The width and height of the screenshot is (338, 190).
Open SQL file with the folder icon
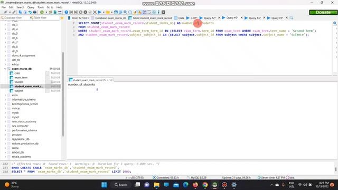coord(108,12)
